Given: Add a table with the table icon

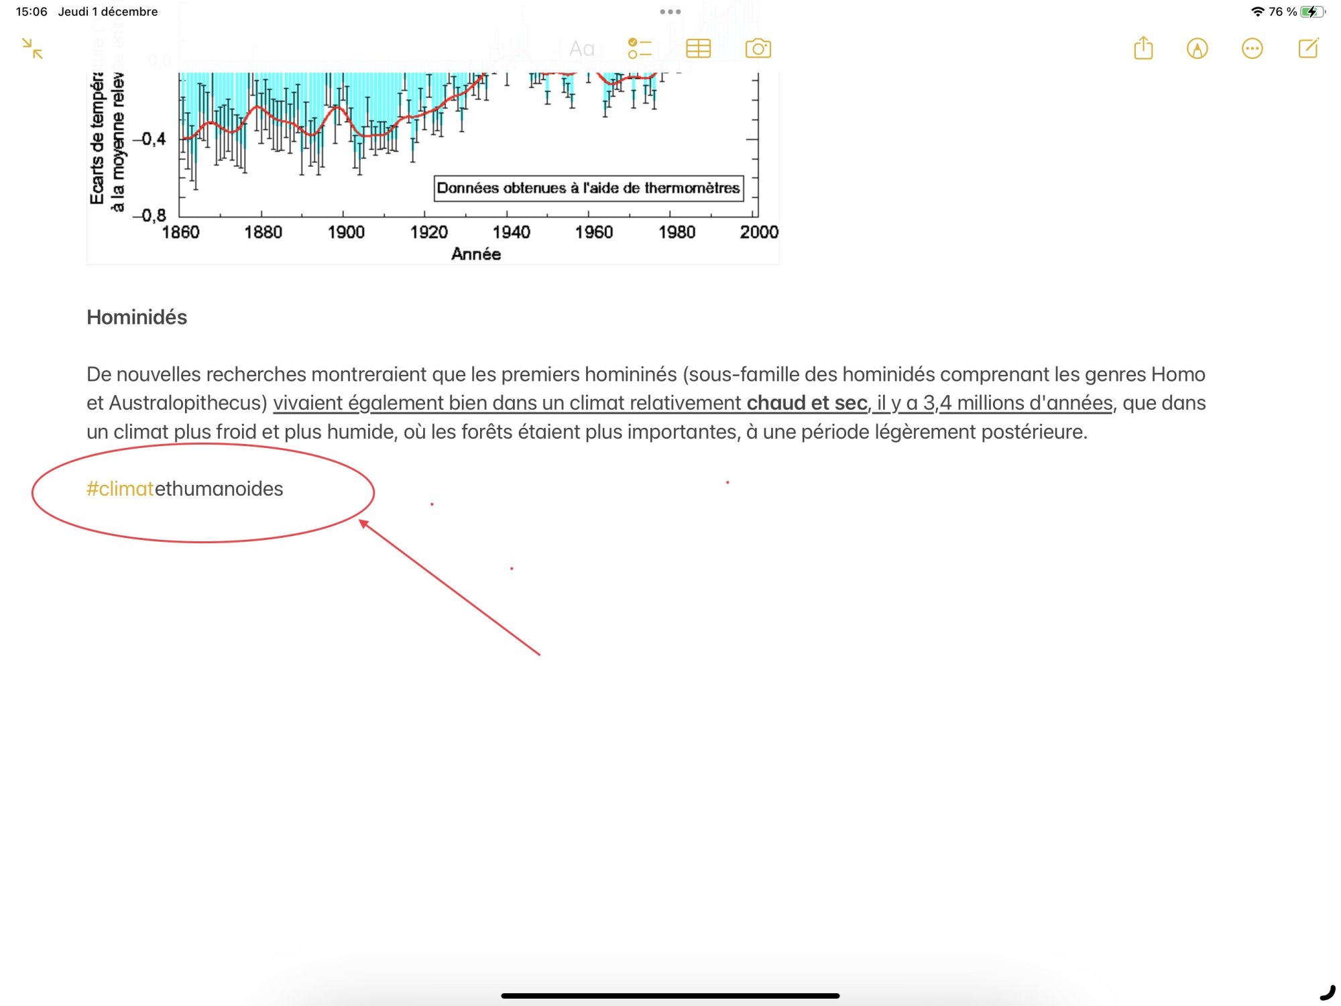Looking at the screenshot, I should 698,48.
